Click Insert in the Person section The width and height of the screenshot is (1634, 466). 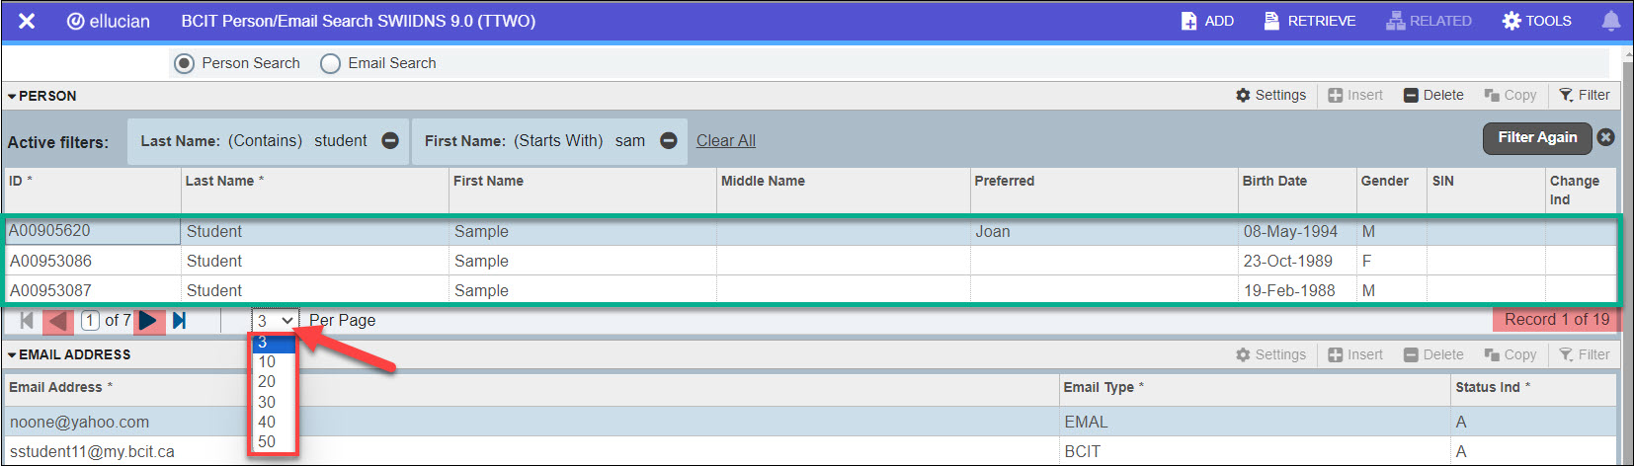[x=1355, y=95]
